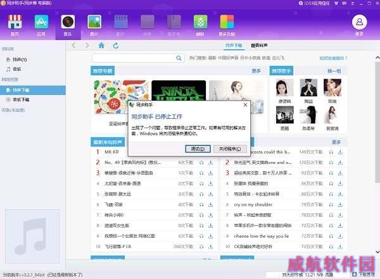Screen dimensions: 380x279
Task: Open the 照片 photos icon
Action: pos(94,22)
